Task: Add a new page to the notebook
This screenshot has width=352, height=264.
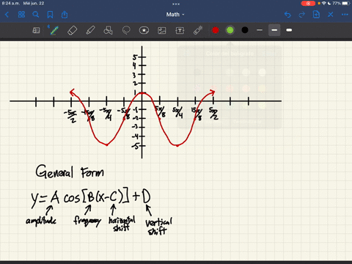Action: pyautogui.click(x=316, y=15)
